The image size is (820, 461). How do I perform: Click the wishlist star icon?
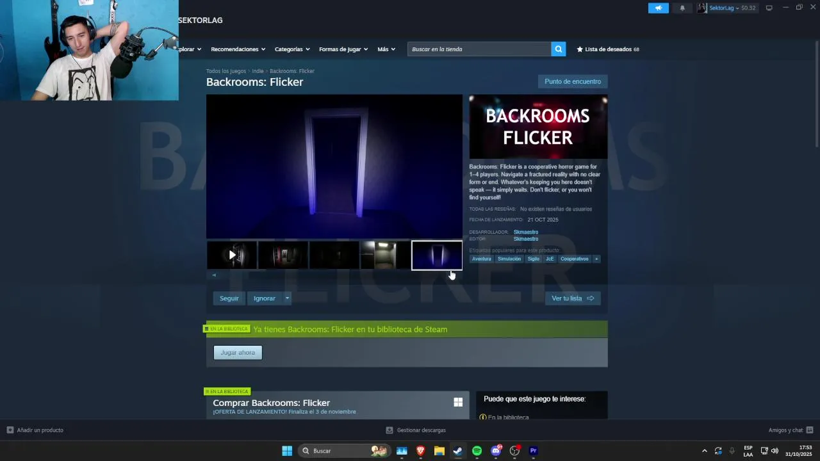pos(580,49)
